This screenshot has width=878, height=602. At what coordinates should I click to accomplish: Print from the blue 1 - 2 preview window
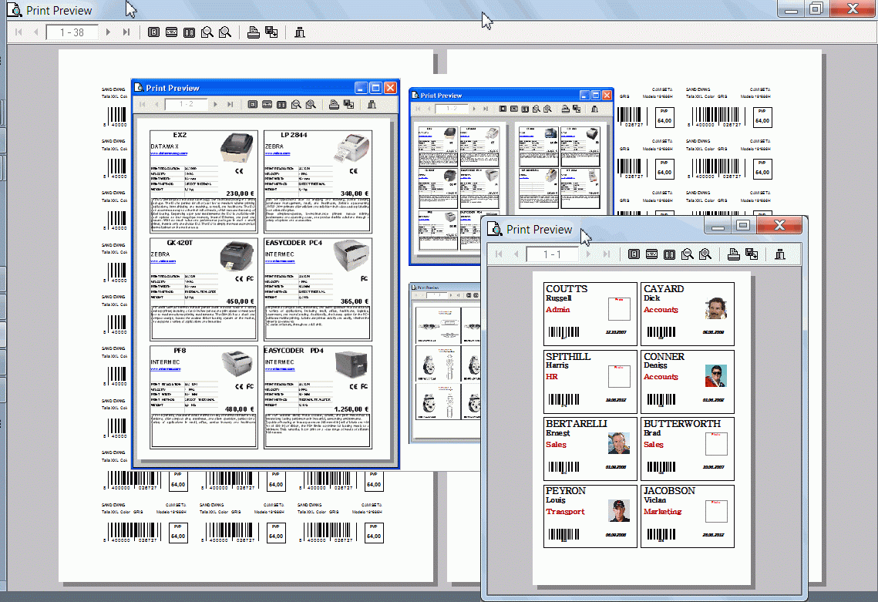click(x=335, y=105)
